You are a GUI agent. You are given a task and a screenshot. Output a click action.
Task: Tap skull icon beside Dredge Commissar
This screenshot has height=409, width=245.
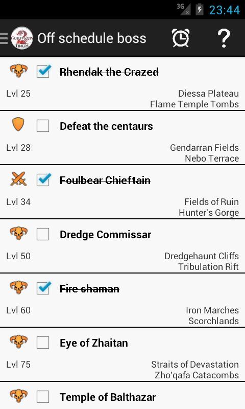pos(18,233)
